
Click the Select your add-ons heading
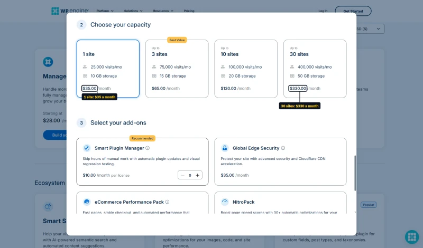pos(118,123)
